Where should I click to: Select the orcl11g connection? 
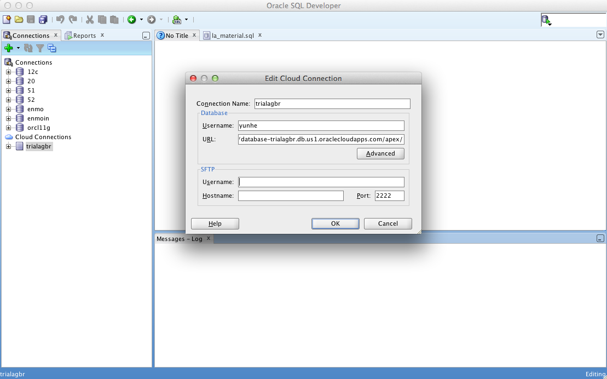[39, 128]
